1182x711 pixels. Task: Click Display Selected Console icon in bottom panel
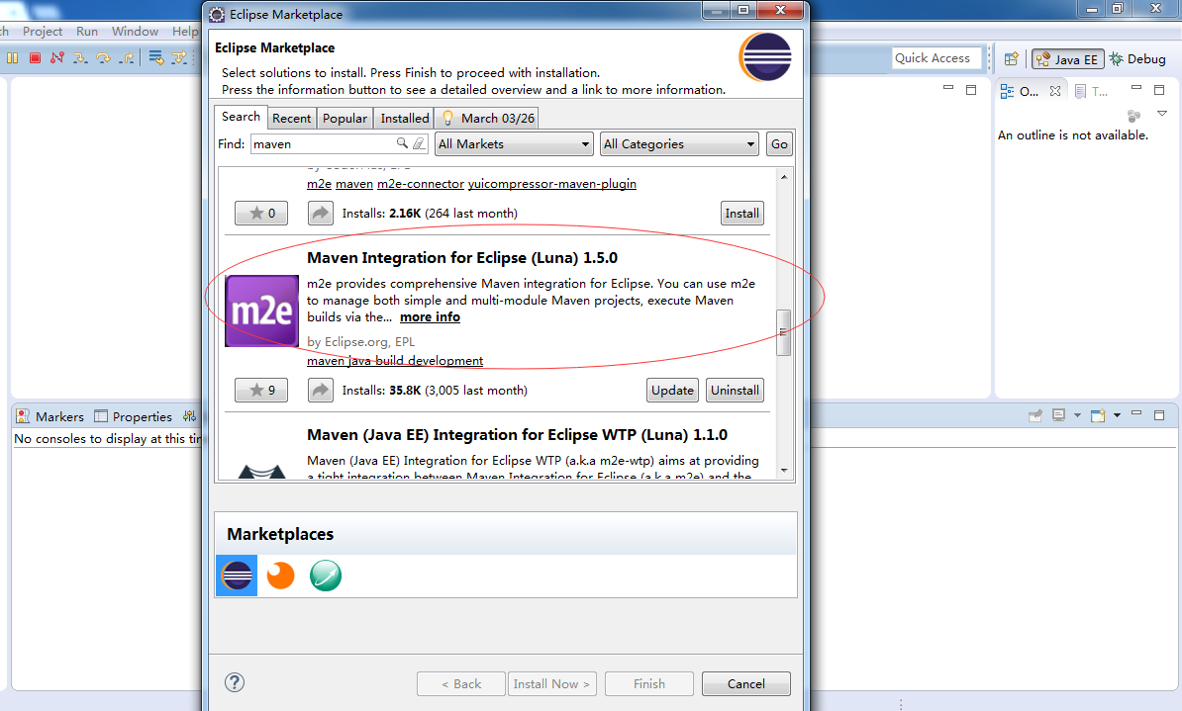[1058, 415]
